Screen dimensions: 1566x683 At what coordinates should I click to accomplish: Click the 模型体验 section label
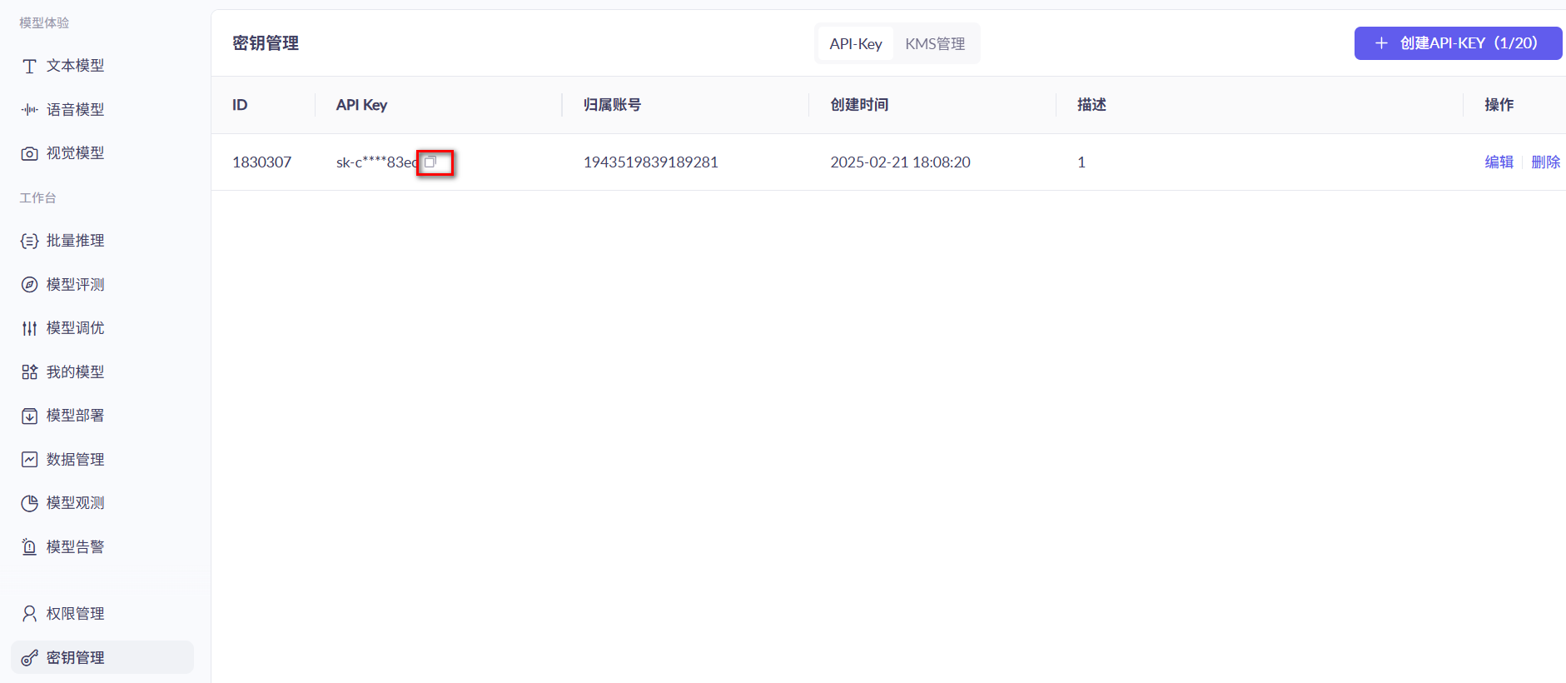pos(44,23)
